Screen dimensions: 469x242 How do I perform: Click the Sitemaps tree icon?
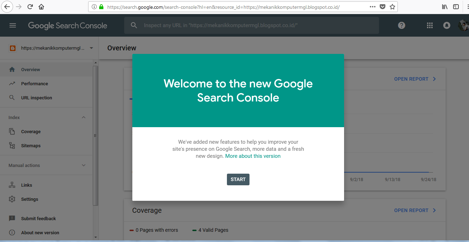12,145
